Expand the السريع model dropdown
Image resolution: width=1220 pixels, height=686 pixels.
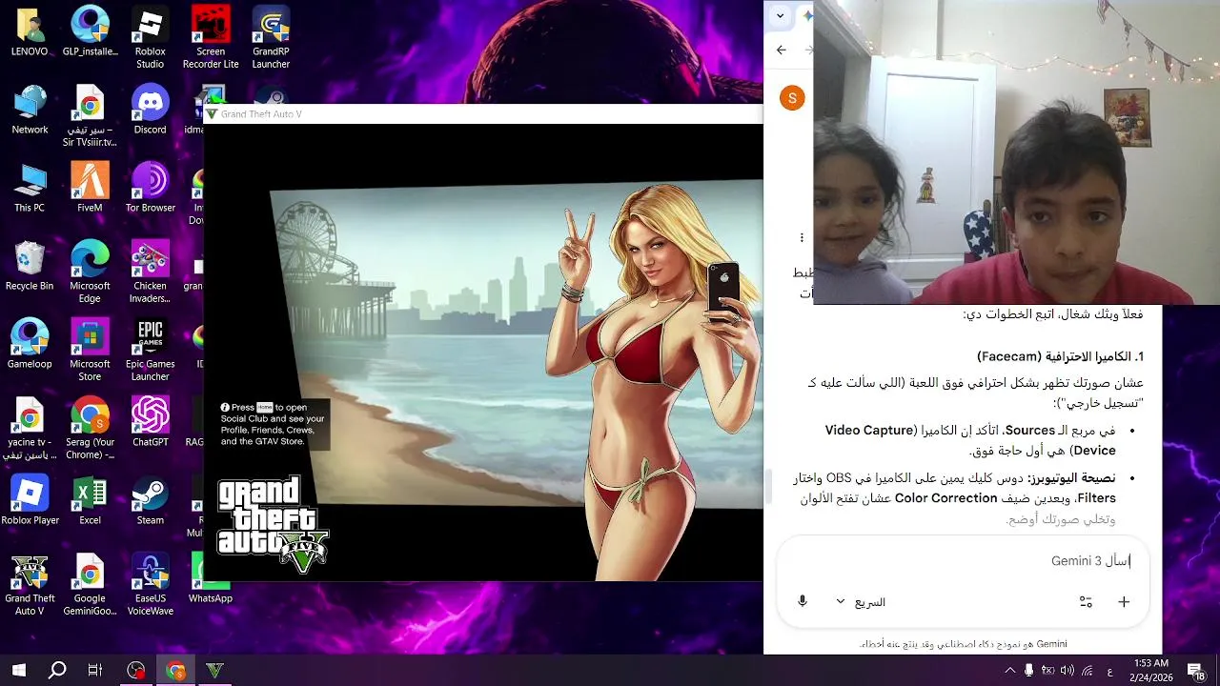click(x=861, y=602)
